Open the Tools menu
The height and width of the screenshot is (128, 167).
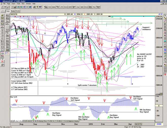18,4
